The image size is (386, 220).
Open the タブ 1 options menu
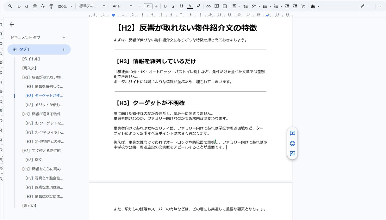pyautogui.click(x=64, y=49)
